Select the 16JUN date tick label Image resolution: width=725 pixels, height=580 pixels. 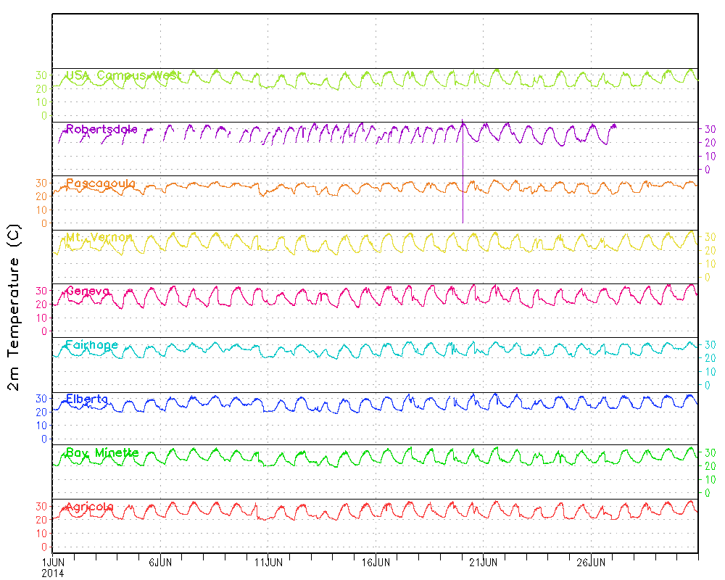tap(376, 563)
